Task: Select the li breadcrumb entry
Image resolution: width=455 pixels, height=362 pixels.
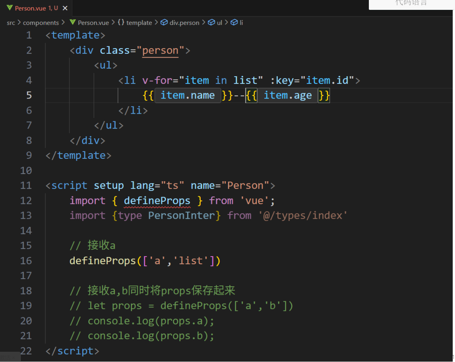Action: (x=241, y=23)
